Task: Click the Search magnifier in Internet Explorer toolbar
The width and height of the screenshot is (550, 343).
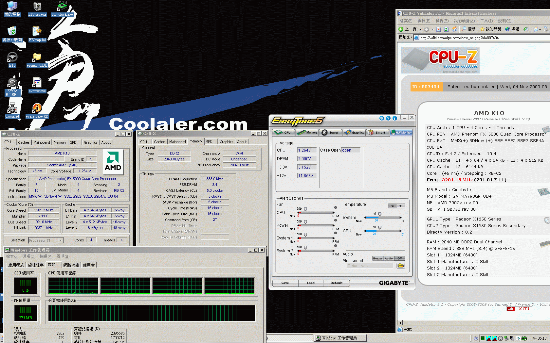Action: point(464,29)
